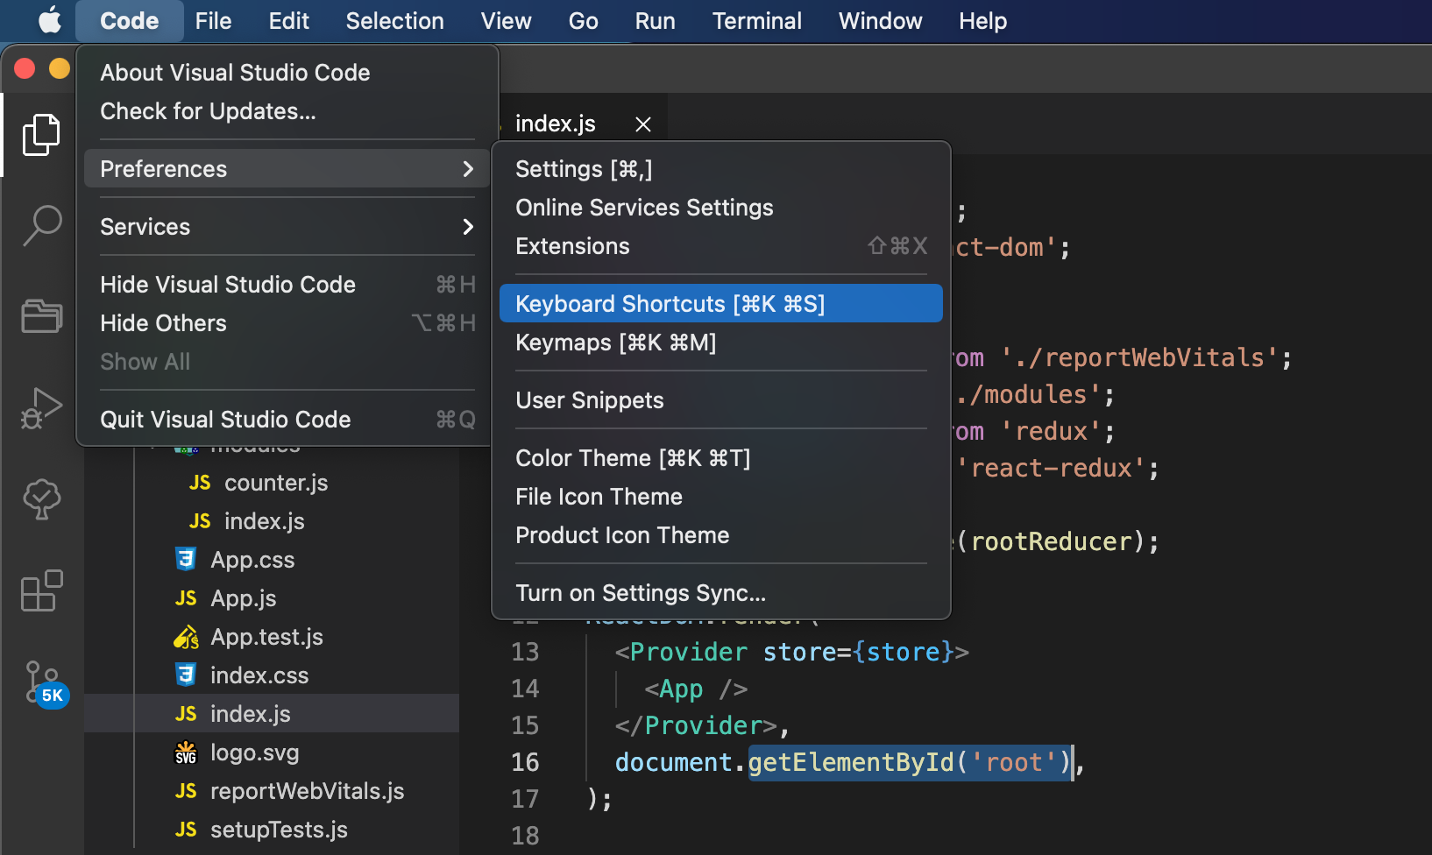Viewport: 1432px width, 855px height.
Task: Select About Visual Studio Code
Action: [x=287, y=73]
